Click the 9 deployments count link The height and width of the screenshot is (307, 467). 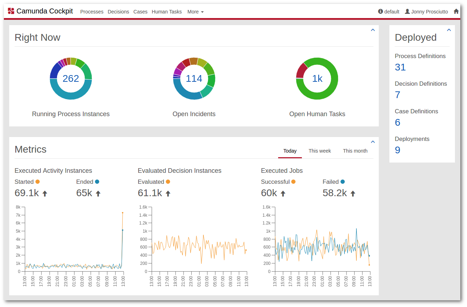[398, 150]
